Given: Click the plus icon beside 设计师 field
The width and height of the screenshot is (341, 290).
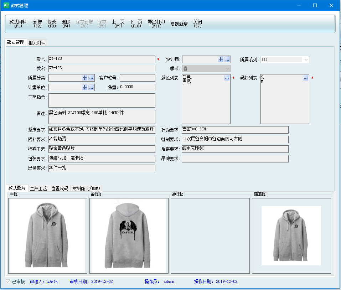Looking at the screenshot, I should (221, 59).
